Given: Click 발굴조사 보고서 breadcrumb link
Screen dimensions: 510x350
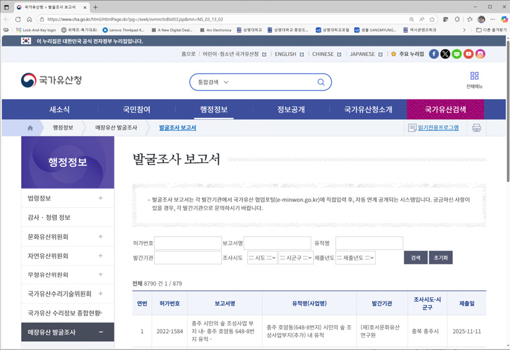Looking at the screenshot, I should pyautogui.click(x=178, y=128).
